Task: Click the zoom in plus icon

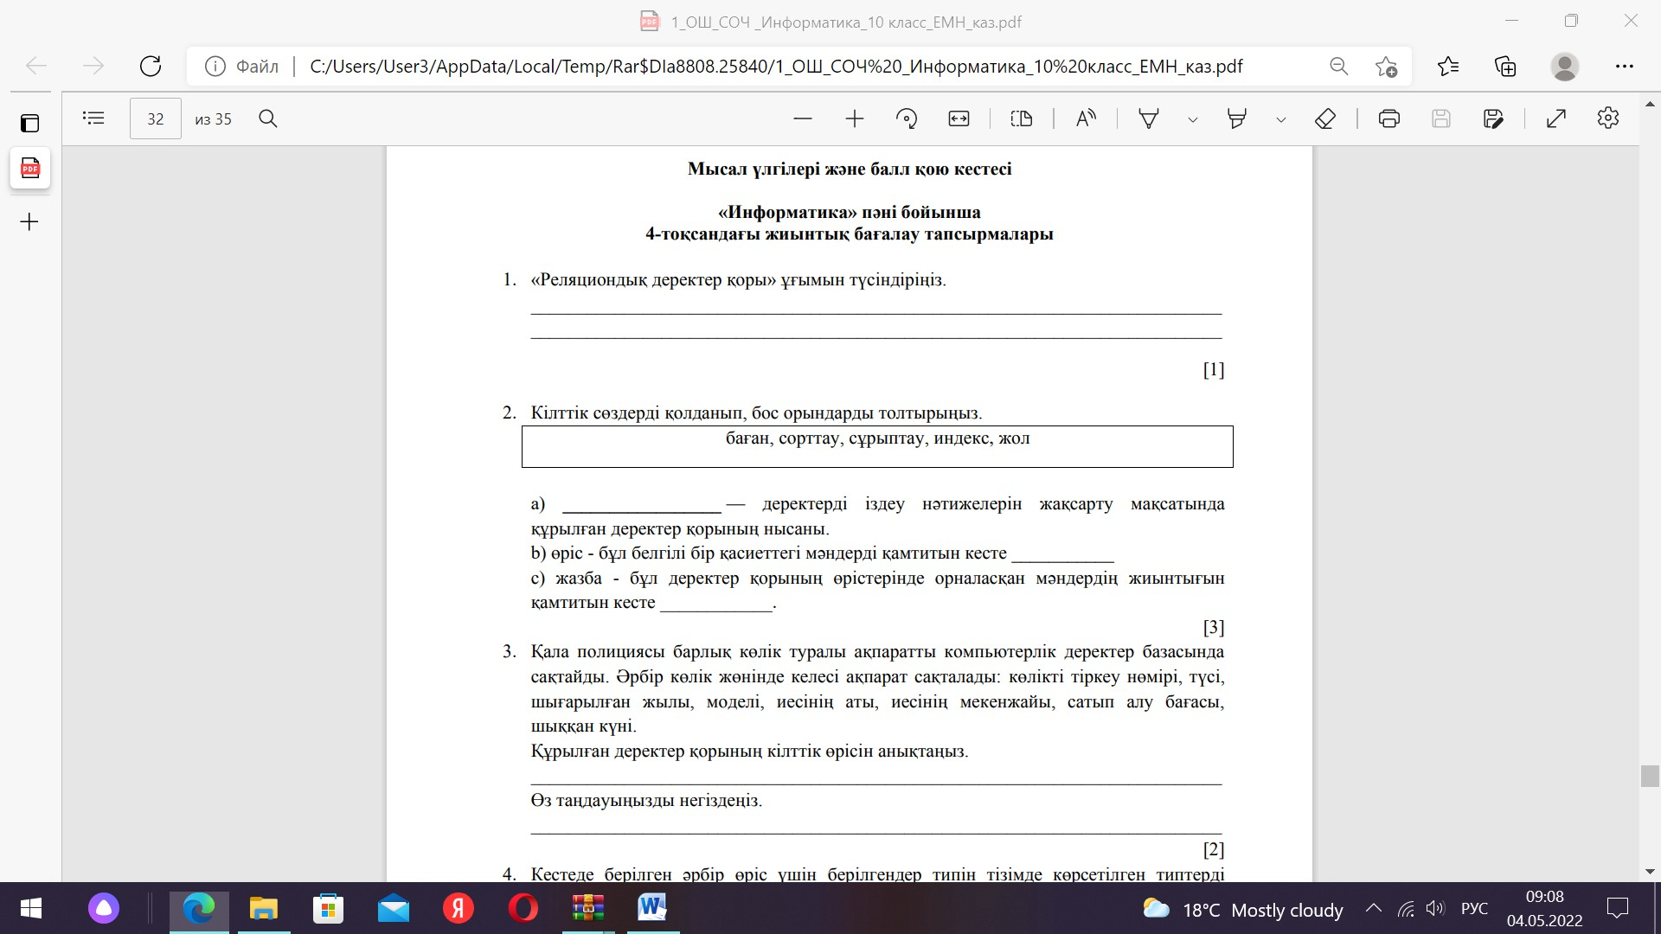Action: (x=855, y=118)
